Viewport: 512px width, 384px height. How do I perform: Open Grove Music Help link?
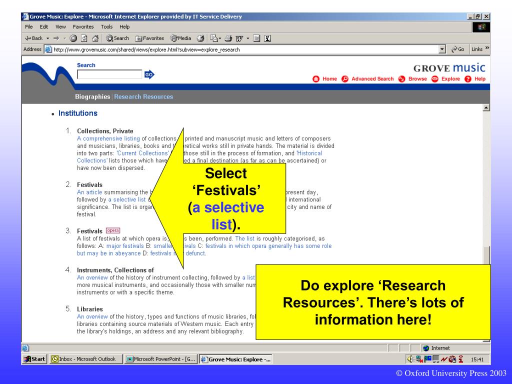click(480, 78)
